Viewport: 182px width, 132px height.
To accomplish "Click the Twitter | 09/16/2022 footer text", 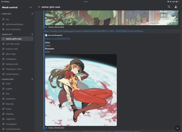I will coord(56,27).
